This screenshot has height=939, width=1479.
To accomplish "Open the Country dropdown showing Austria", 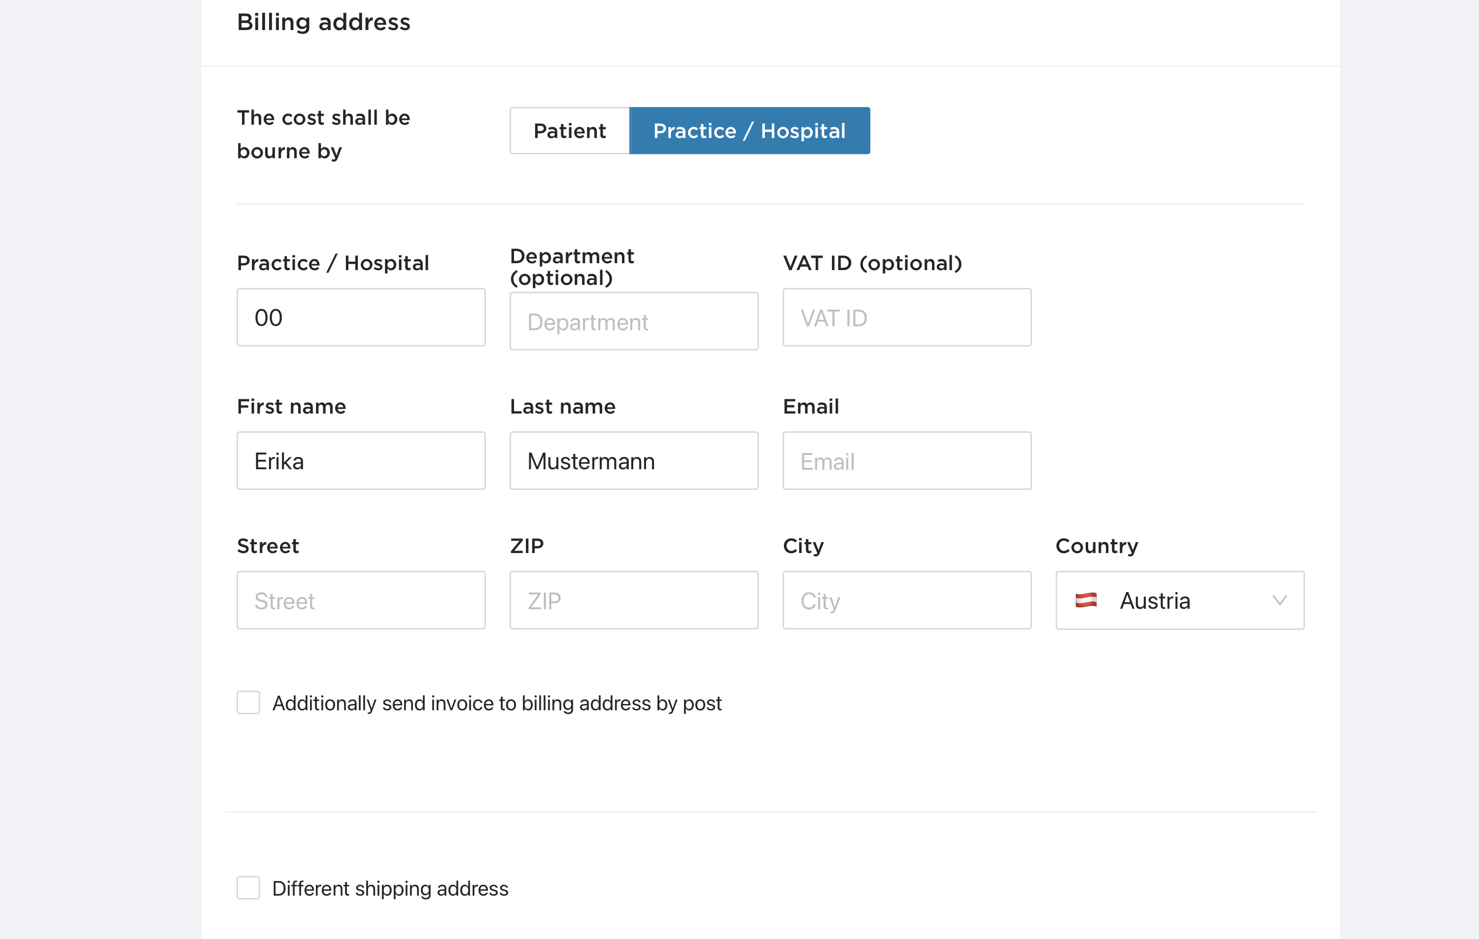I will pos(1180,600).
